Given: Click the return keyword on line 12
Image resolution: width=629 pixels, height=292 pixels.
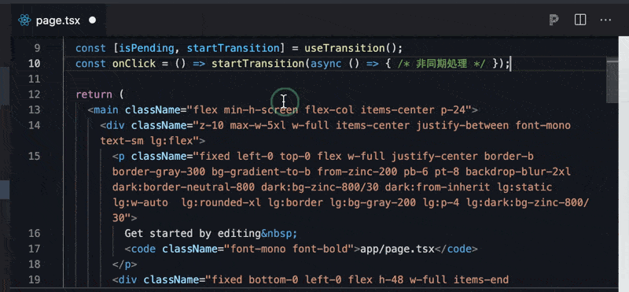Looking at the screenshot, I should pyautogui.click(x=94, y=94).
